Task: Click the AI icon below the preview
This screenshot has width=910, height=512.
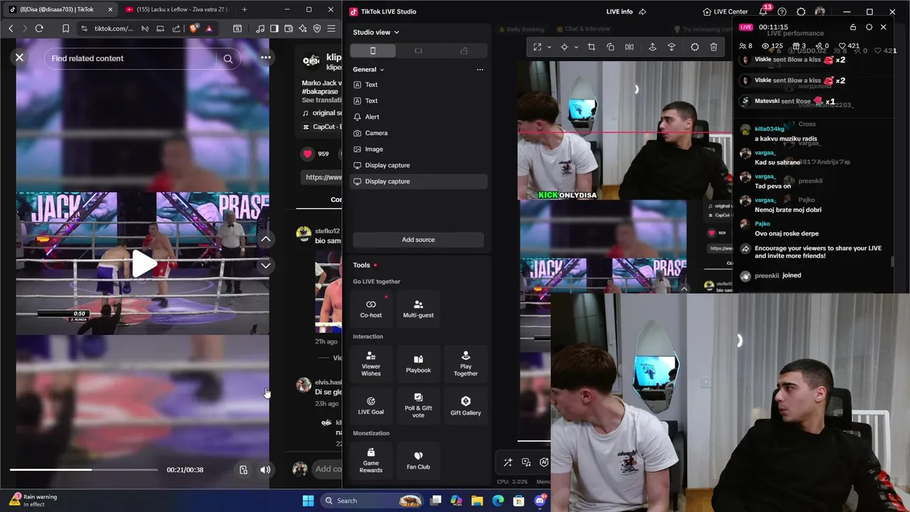Action: (x=544, y=462)
